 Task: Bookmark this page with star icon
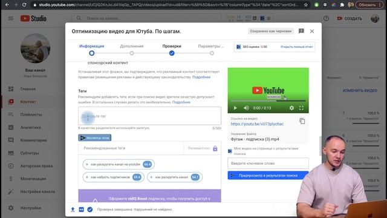click(306, 5)
